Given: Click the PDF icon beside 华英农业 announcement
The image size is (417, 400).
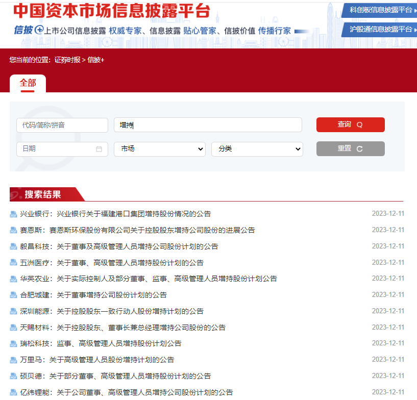Looking at the screenshot, I should [13, 279].
